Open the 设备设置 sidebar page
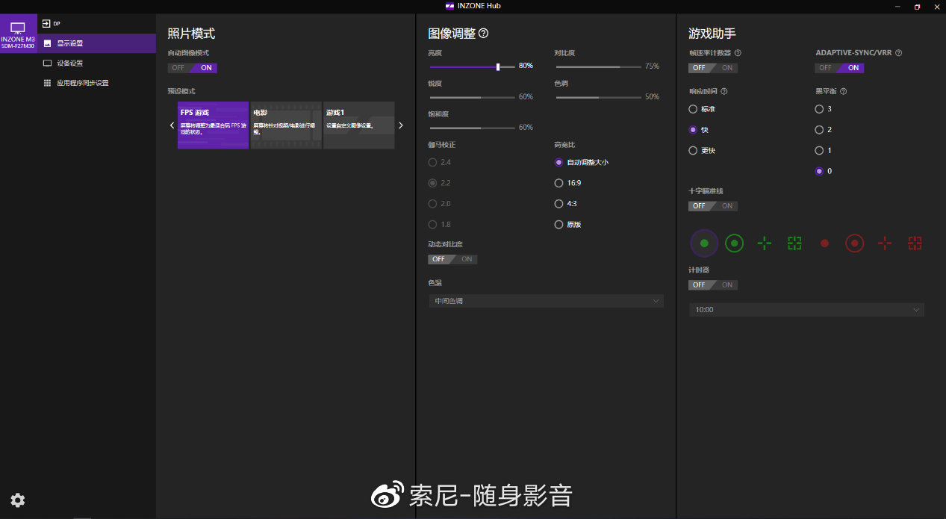This screenshot has height=519, width=946. tap(97, 63)
